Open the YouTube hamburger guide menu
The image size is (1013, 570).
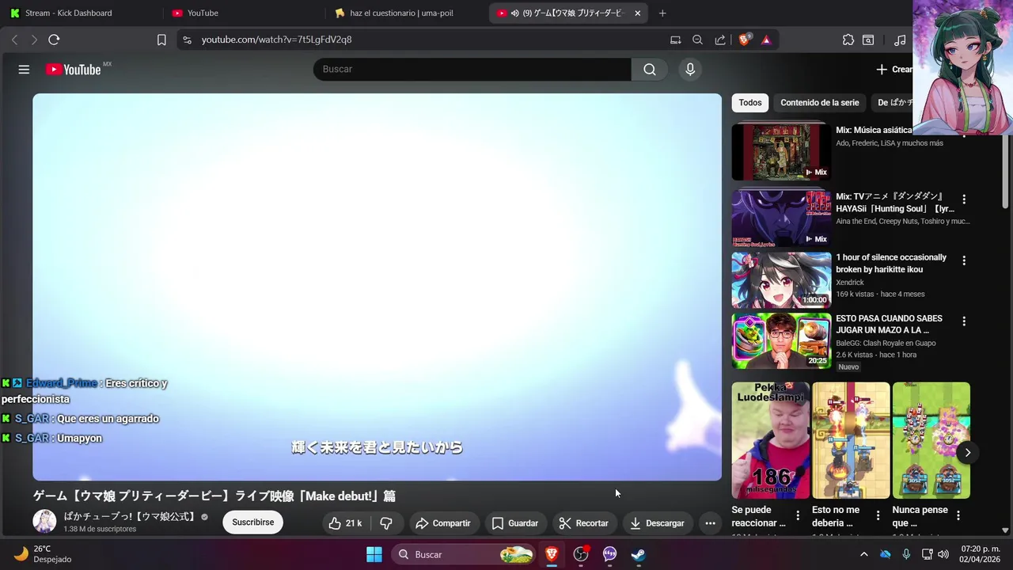(24, 70)
